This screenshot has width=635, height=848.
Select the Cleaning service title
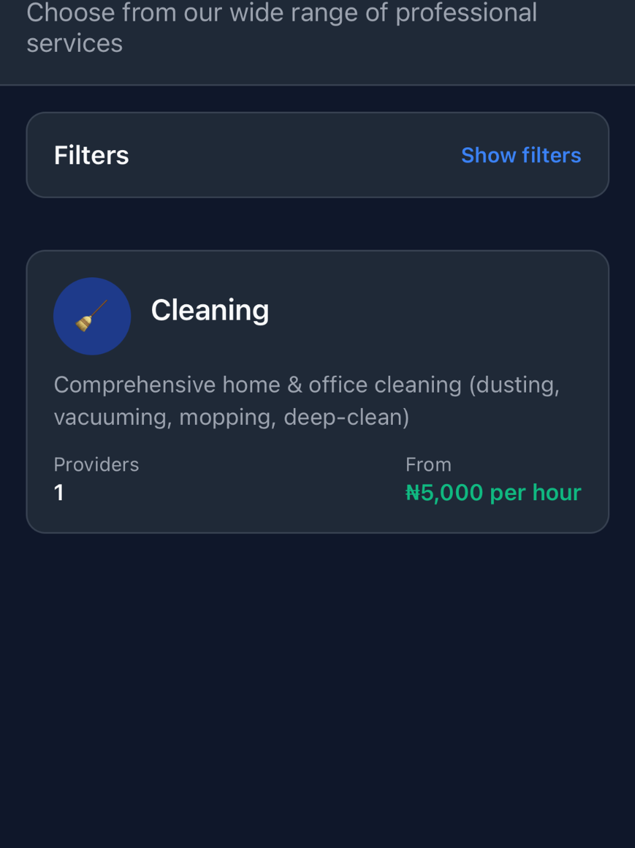[x=210, y=310]
